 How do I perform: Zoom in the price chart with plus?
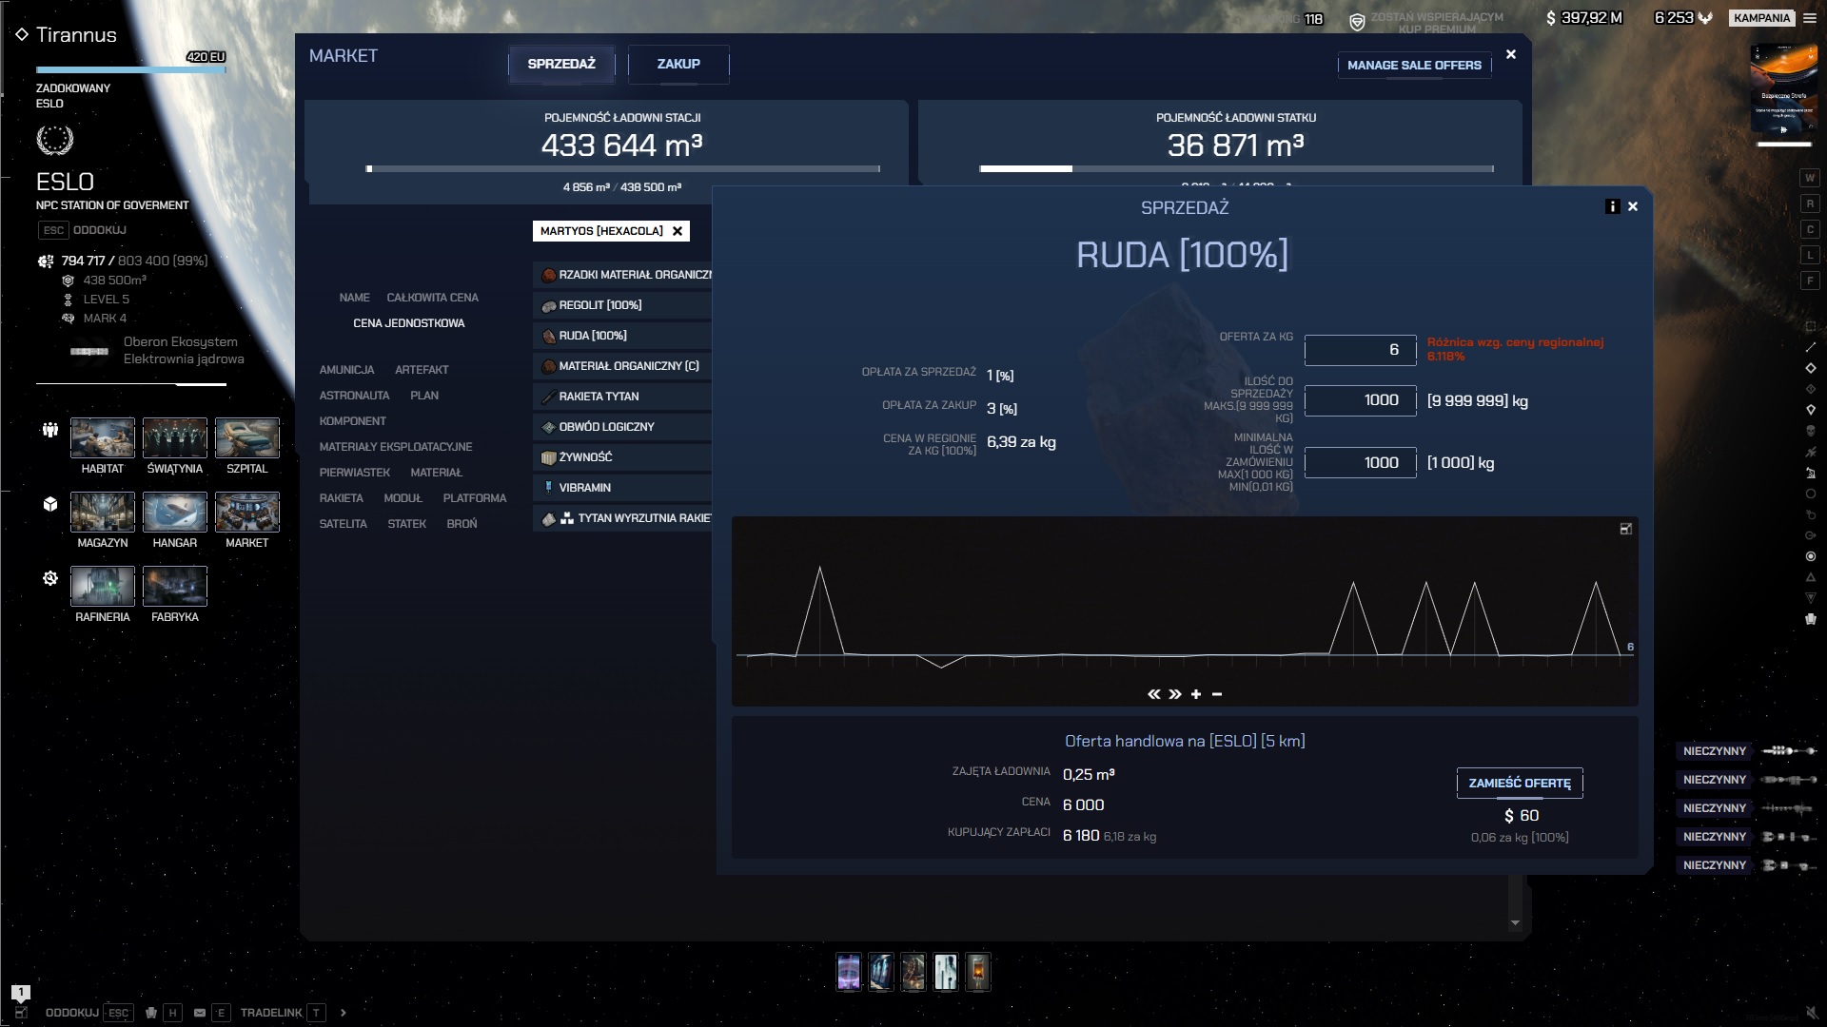point(1196,695)
